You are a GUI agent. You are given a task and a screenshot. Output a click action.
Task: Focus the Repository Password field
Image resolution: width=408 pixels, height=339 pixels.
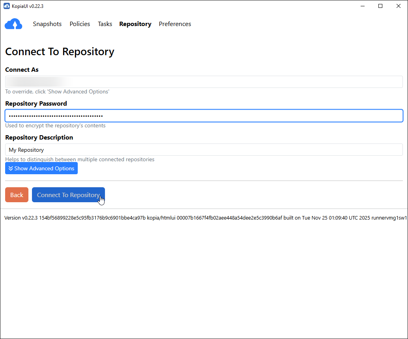coord(204,115)
